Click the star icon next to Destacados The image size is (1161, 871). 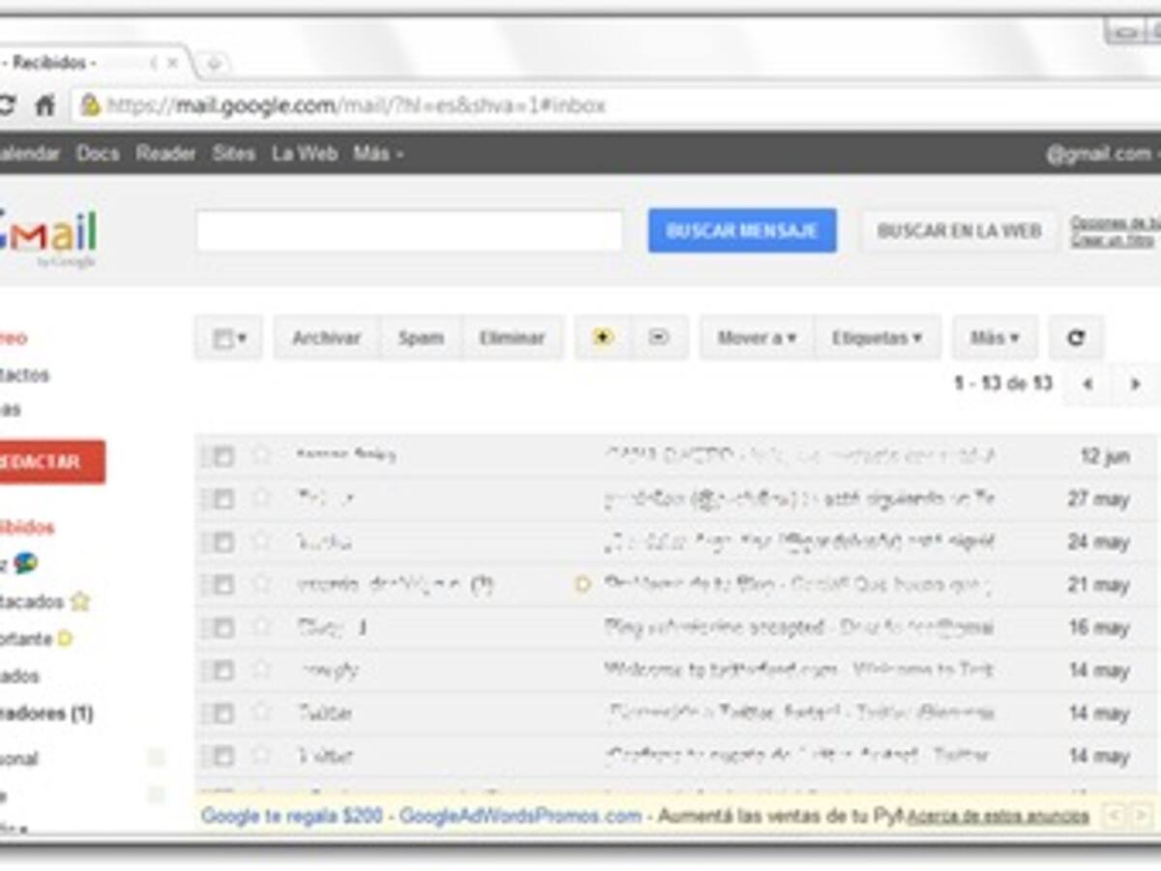(79, 601)
